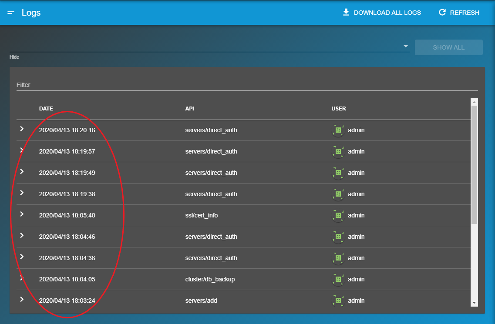The image size is (495, 324).
Task: Click admin user name in servers/add row
Action: pyautogui.click(x=356, y=301)
